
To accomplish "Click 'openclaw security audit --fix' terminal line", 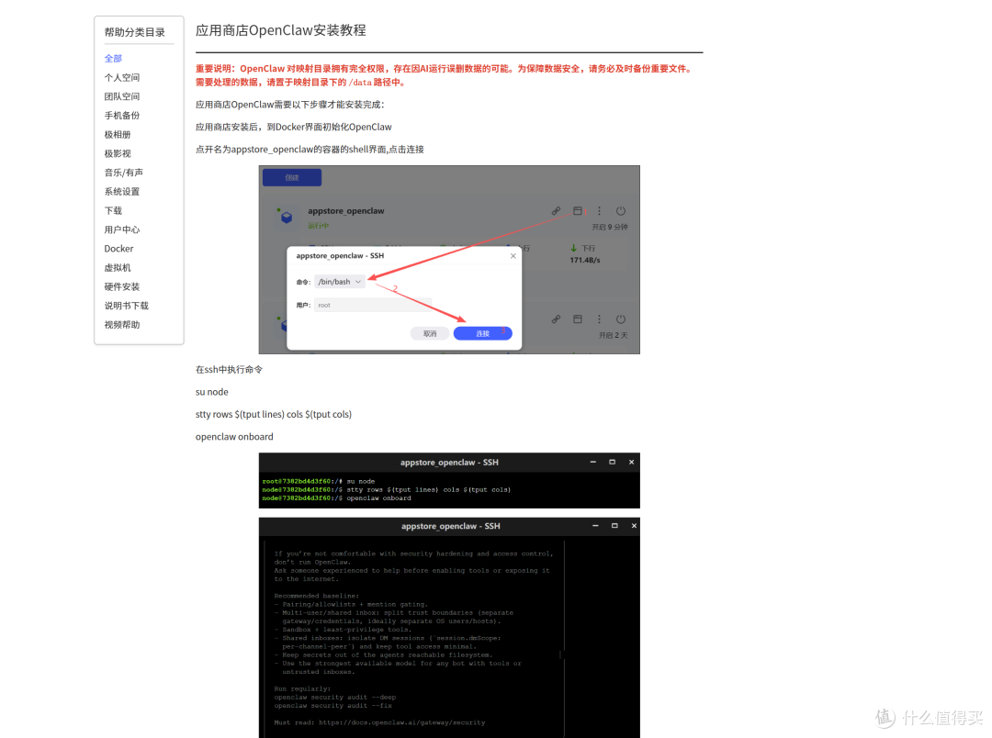I will click(333, 706).
